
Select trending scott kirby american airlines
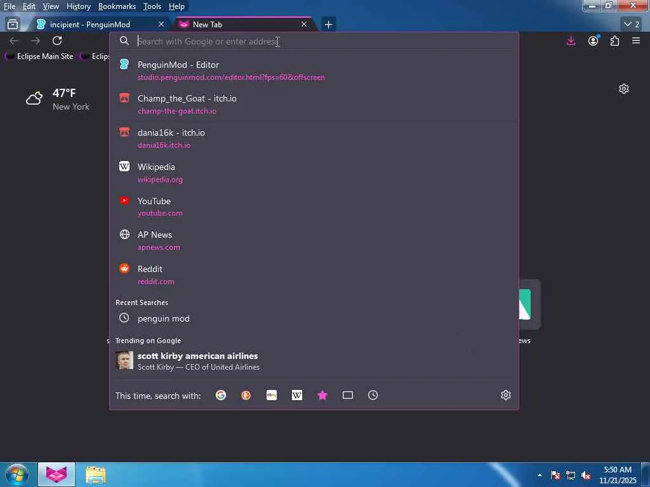(314, 361)
